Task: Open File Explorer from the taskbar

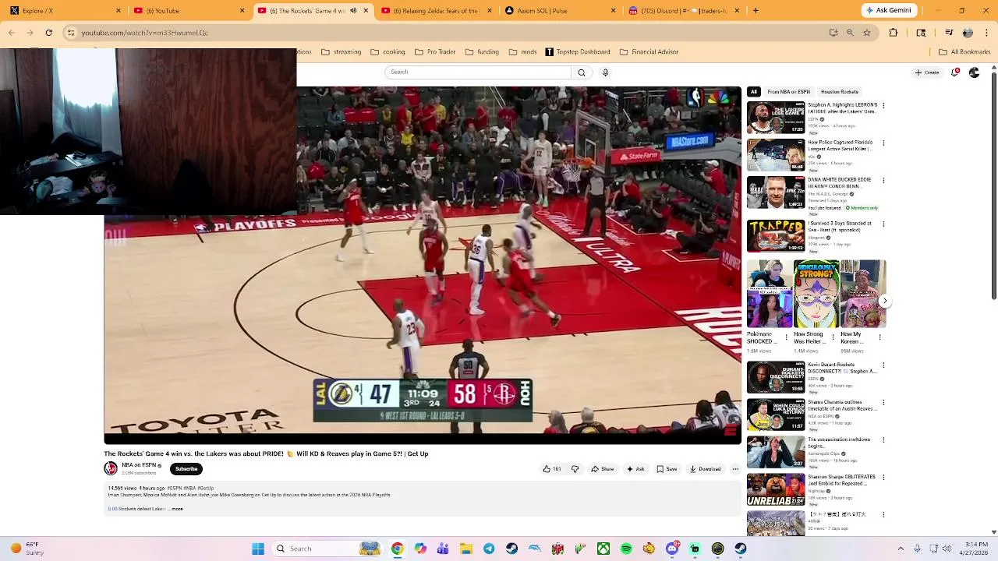Action: click(x=466, y=549)
